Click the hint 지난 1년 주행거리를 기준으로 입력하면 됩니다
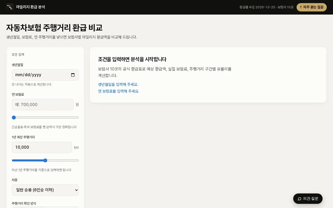The image size is (333, 208). coord(41,170)
